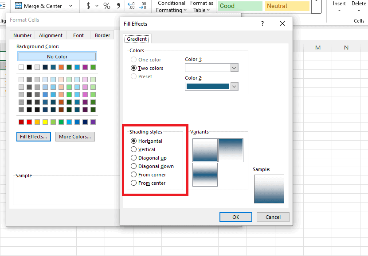The image size is (368, 256).
Task: Open Conditional Formatting menu
Action: tap(171, 7)
